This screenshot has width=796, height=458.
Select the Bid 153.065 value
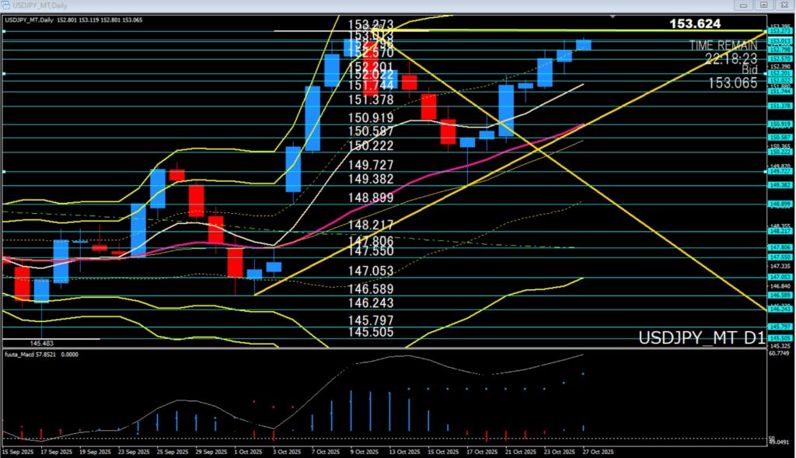tap(732, 82)
